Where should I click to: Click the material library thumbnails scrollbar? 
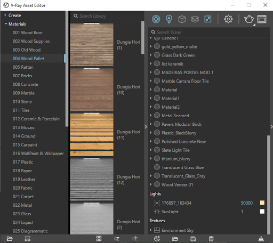point(142,37)
